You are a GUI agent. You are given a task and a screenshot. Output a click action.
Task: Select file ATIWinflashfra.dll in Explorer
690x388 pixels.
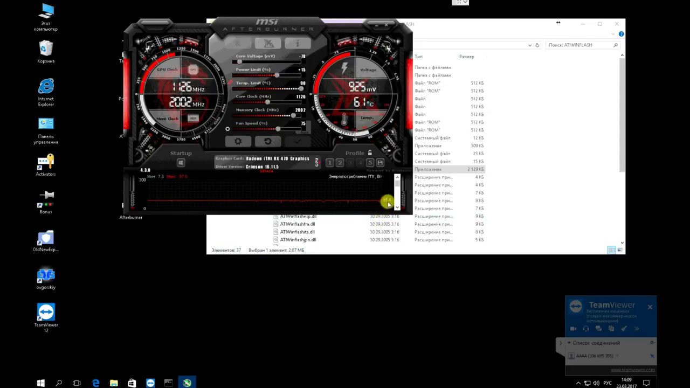tap(298, 224)
